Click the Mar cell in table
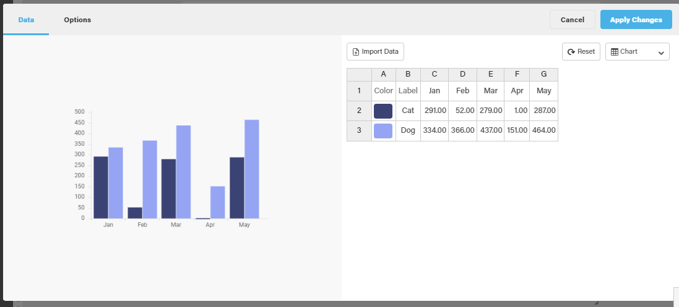 (x=490, y=91)
